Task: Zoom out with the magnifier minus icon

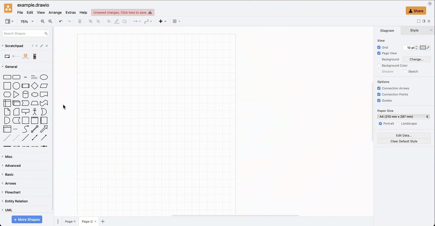Action: point(50,21)
